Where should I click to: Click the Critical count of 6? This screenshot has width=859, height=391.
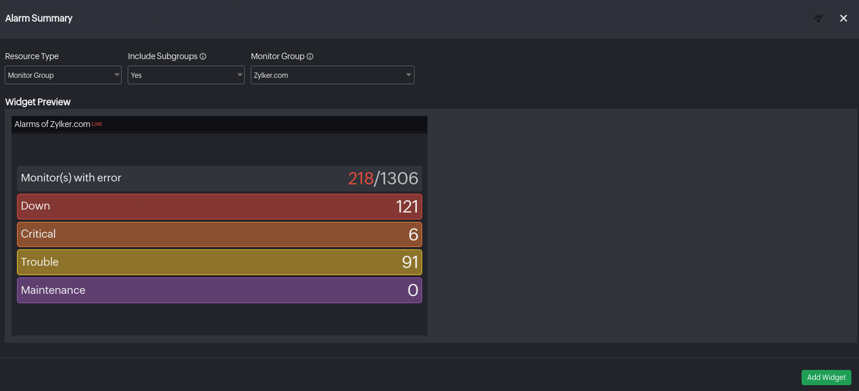point(413,235)
